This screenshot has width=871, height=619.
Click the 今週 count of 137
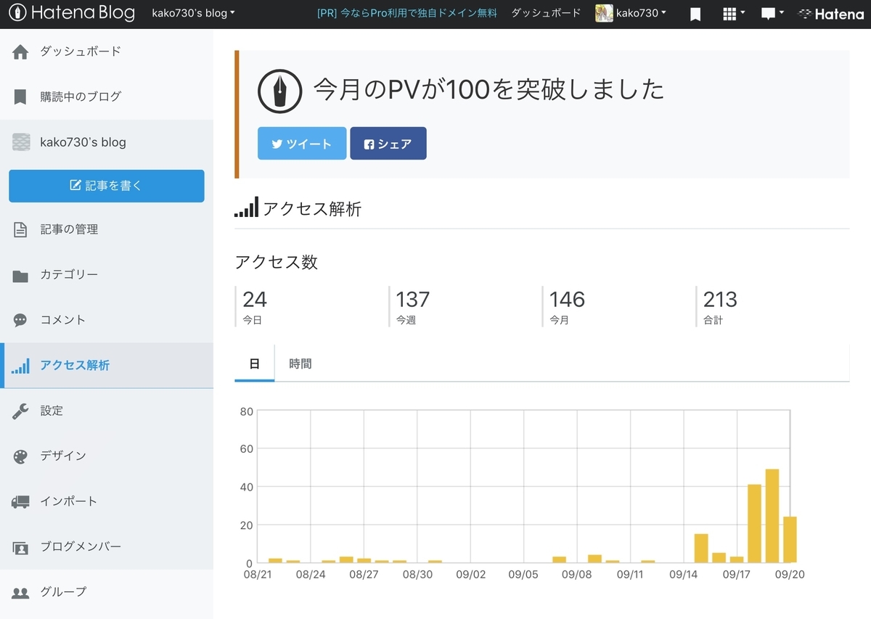coord(413,299)
